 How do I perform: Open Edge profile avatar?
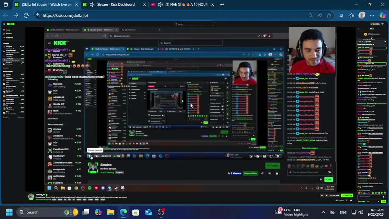point(362,15)
